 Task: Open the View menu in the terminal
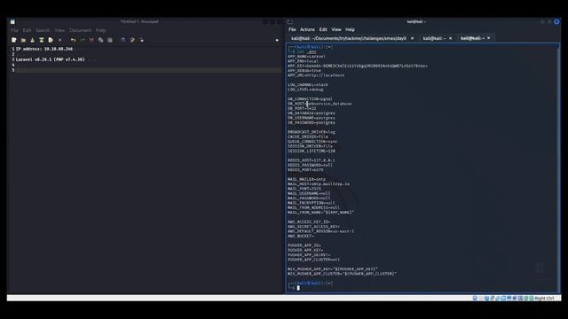tap(336, 29)
